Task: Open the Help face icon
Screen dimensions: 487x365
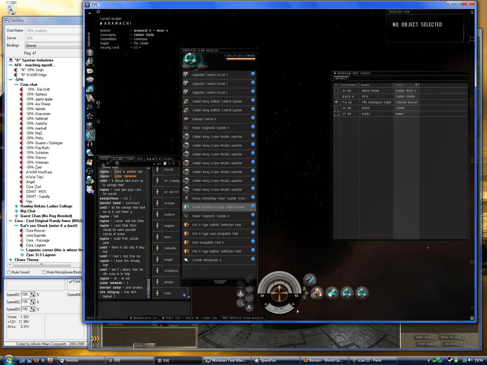Action: (x=90, y=189)
